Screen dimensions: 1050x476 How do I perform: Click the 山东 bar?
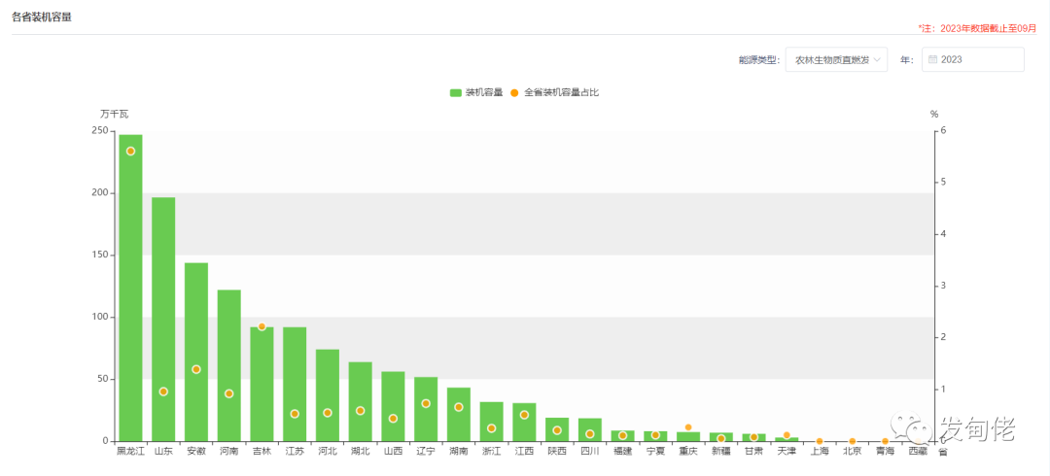point(163,320)
